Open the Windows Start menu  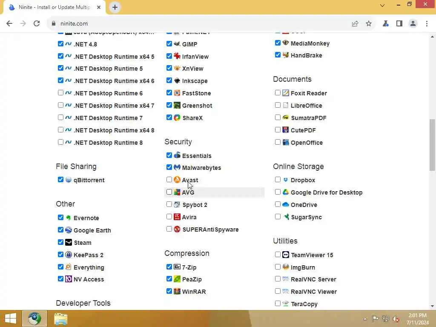coord(11,318)
